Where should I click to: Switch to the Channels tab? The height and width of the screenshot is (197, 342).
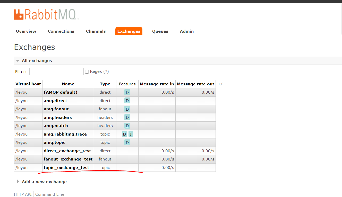(96, 31)
